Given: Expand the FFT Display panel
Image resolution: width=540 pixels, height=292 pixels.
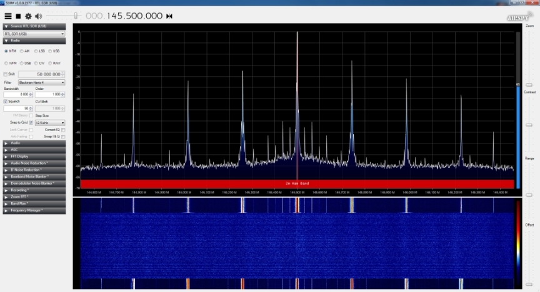Looking at the screenshot, I should click(34, 156).
